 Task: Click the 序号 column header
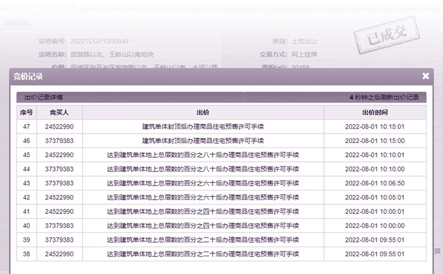(x=27, y=112)
